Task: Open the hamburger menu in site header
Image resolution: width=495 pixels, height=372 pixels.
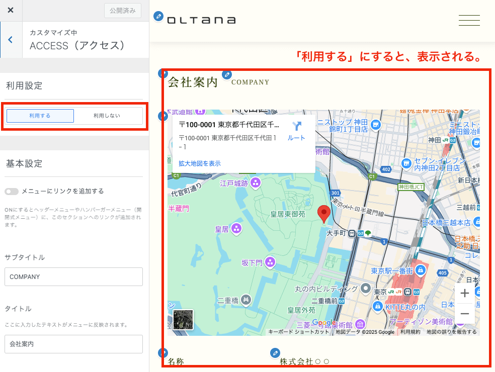Action: pyautogui.click(x=469, y=20)
